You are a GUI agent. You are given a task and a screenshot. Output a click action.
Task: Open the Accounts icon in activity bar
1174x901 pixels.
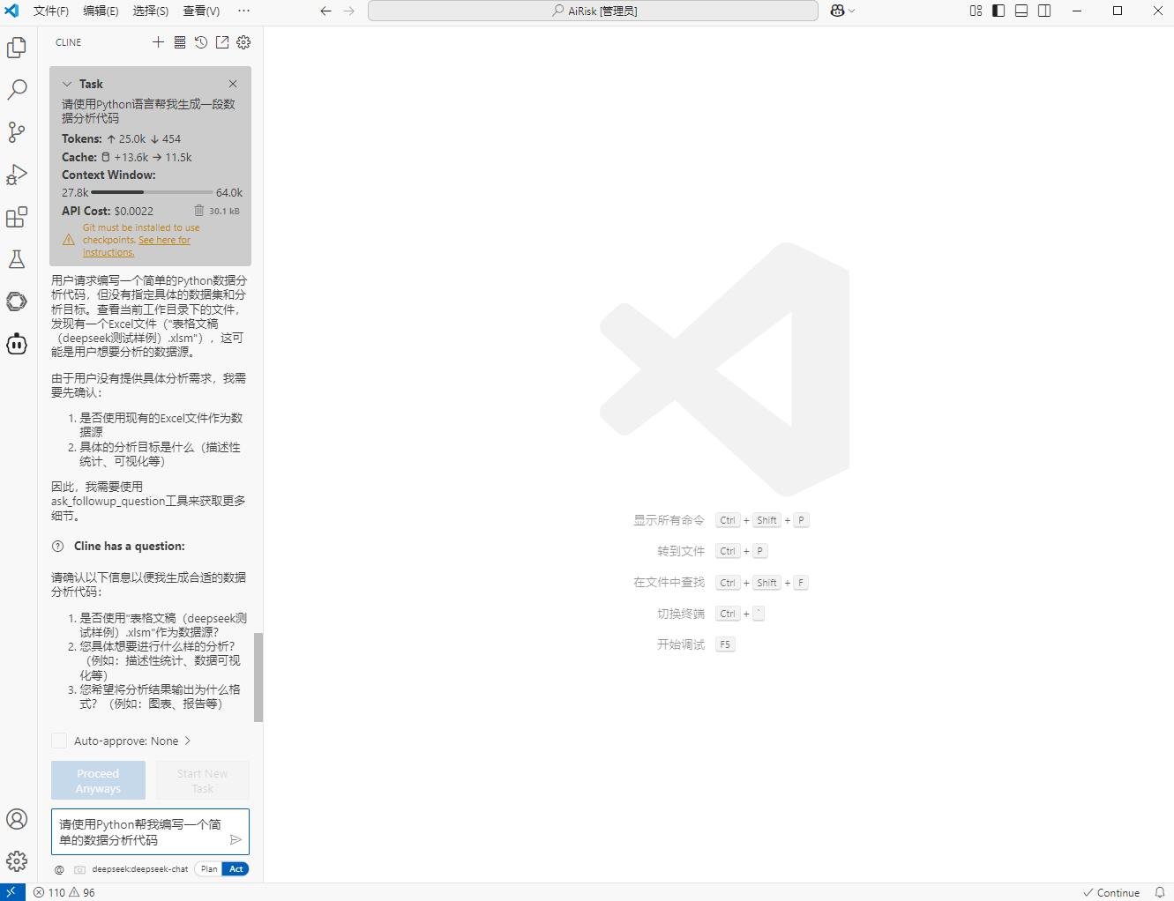pyautogui.click(x=17, y=819)
